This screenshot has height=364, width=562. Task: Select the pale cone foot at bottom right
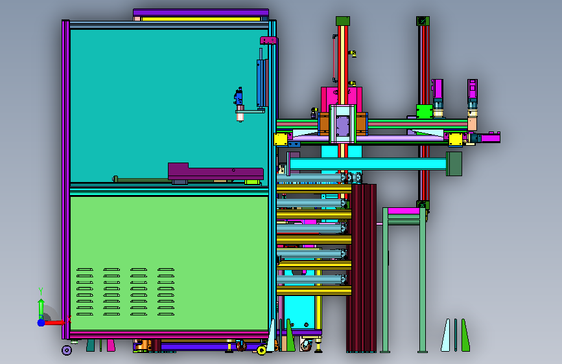click(446, 335)
